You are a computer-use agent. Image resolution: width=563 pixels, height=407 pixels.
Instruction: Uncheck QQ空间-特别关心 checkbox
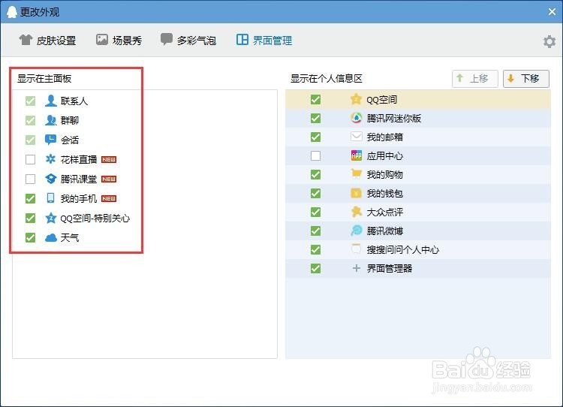pos(31,218)
